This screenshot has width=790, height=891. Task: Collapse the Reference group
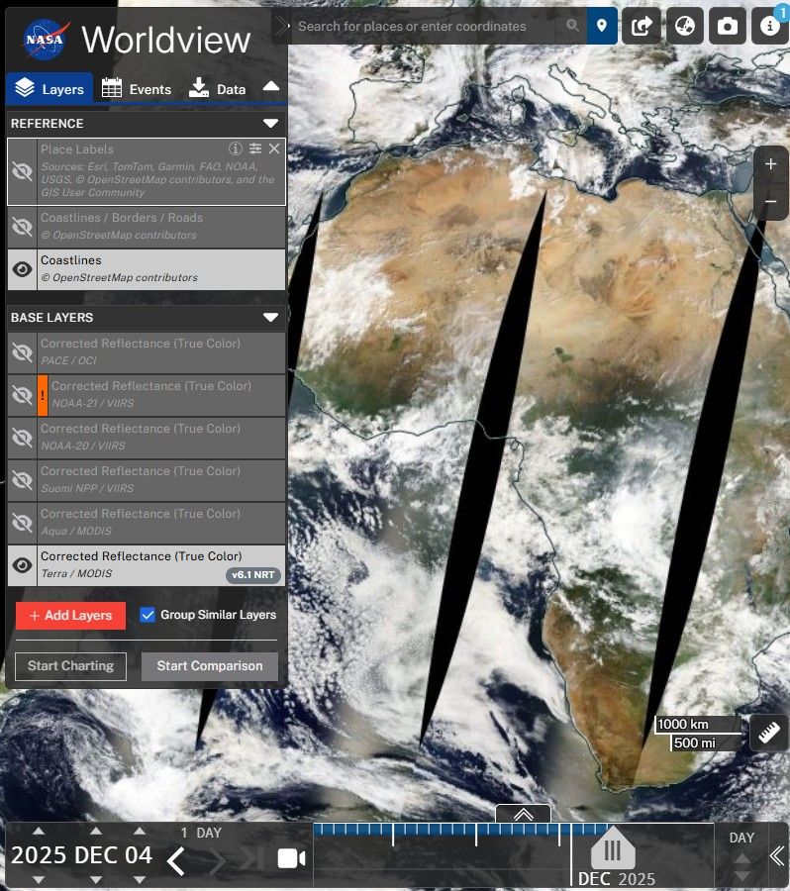click(270, 124)
